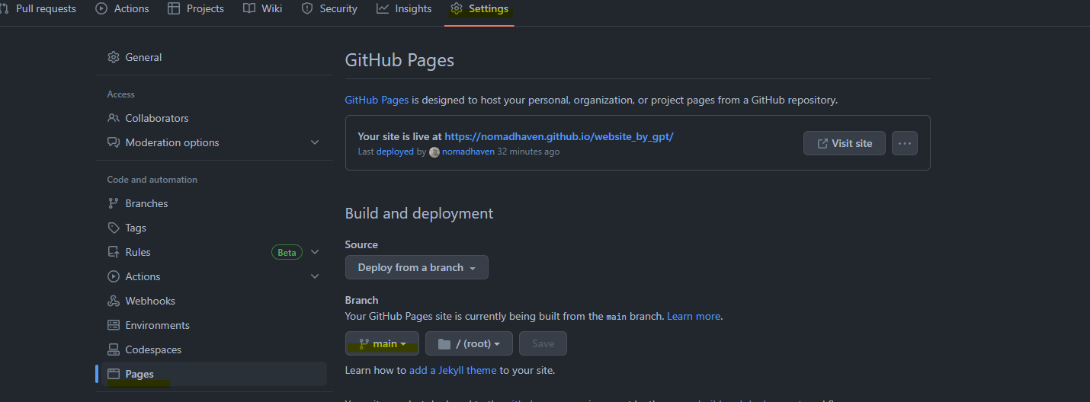
Task: Open the main branch selector dropdown
Action: click(x=382, y=343)
